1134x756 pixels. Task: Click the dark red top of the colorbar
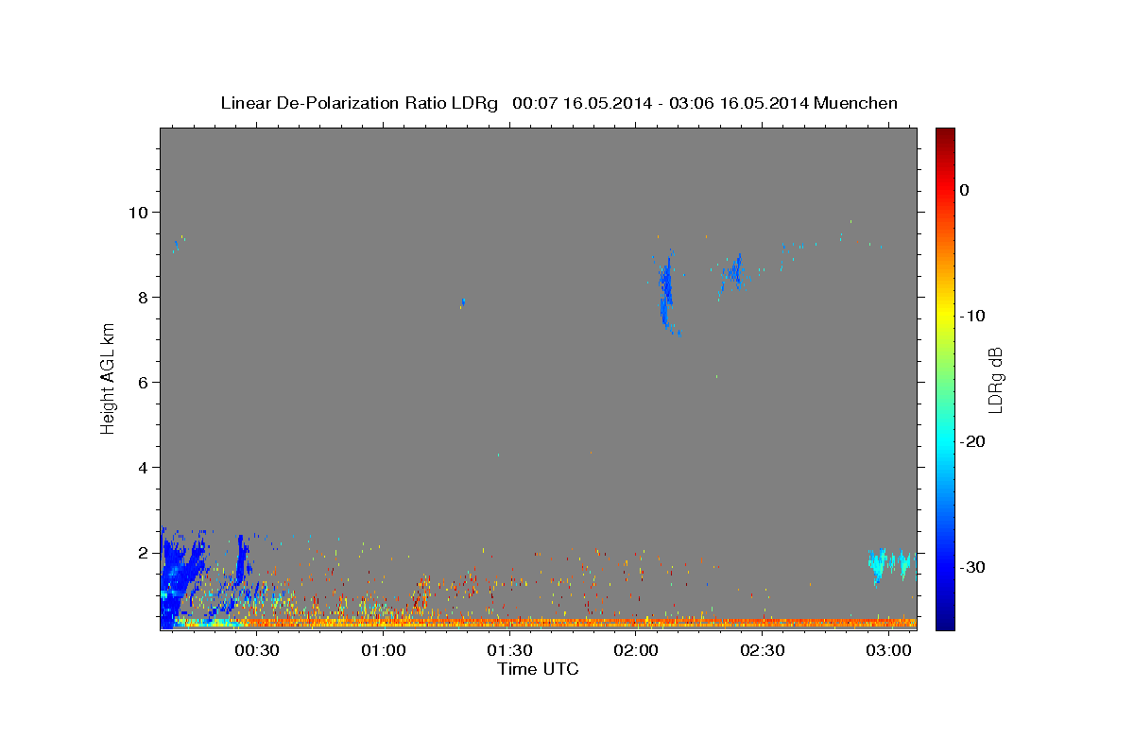[x=945, y=134]
